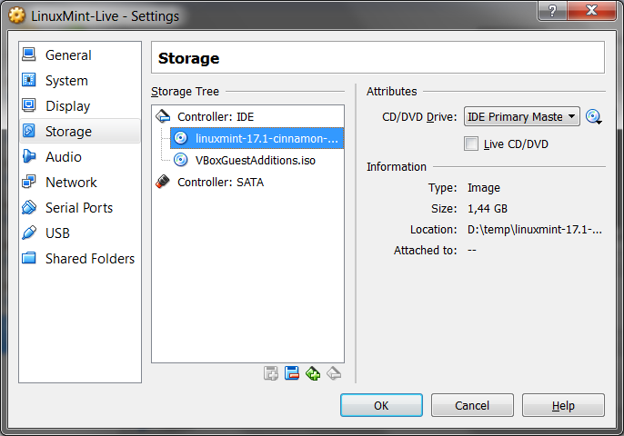This screenshot has height=436, width=624.
Task: Click the settings gear icon in title bar
Action: [x=16, y=15]
